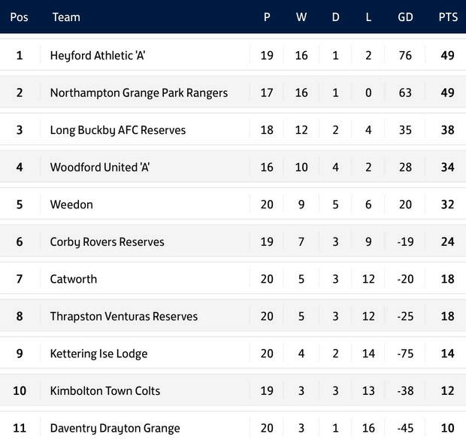
Task: Open Long Buckby AFC Reserves team page
Action: (118, 130)
